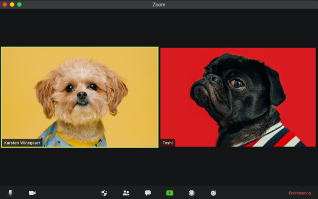Click the empty black area above the videos
This screenshot has width=318, height=199.
tap(159, 27)
